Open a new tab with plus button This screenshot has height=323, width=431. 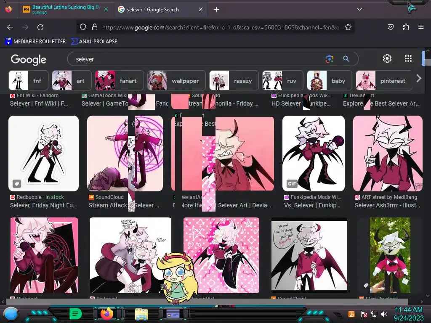click(x=217, y=10)
